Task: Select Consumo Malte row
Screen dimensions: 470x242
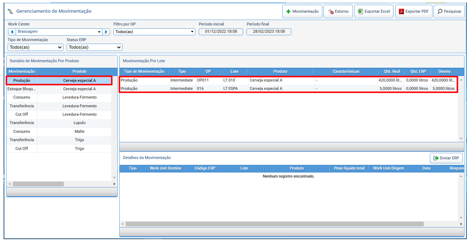Action: click(x=59, y=131)
